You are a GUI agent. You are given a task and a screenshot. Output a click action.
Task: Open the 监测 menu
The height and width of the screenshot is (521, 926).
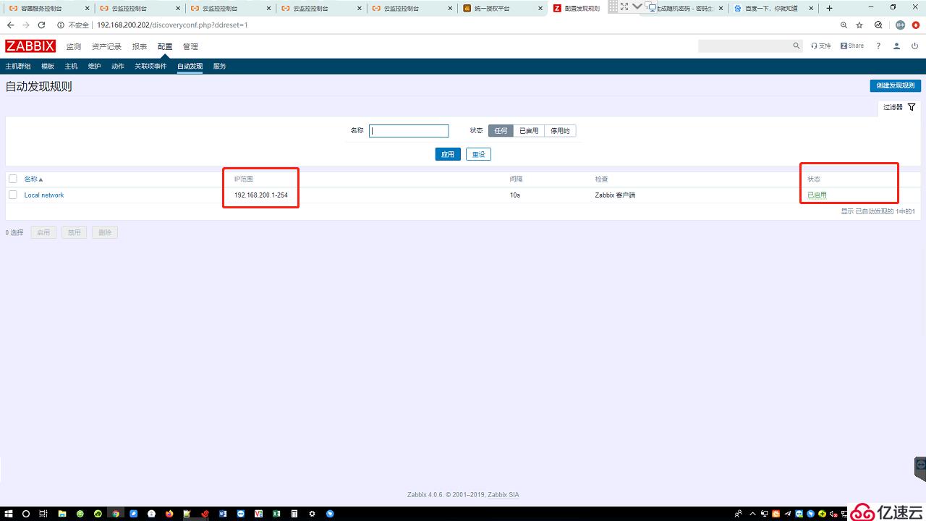(74, 46)
